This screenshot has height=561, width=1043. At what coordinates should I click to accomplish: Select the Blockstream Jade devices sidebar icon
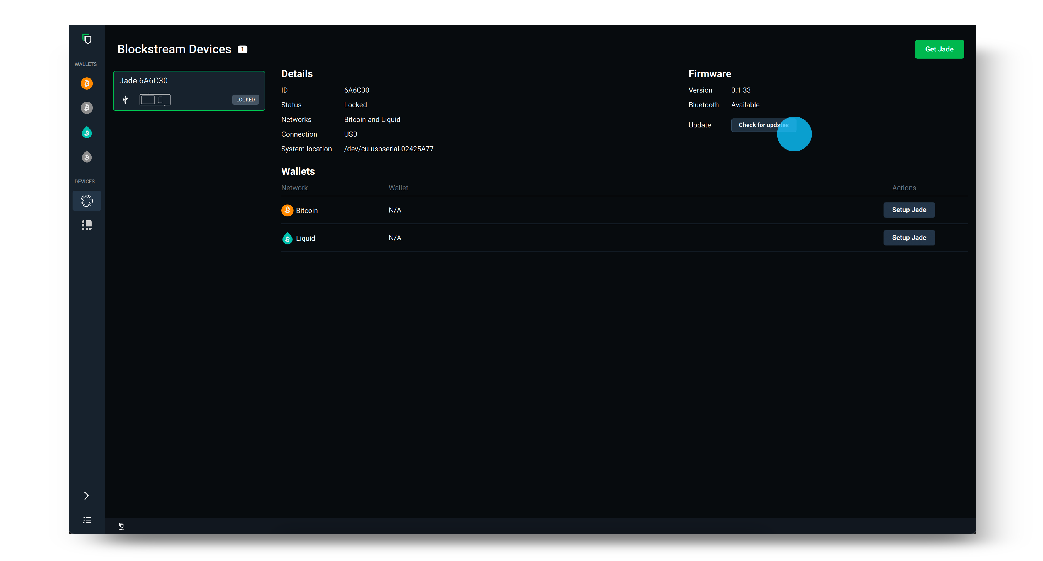pyautogui.click(x=87, y=201)
